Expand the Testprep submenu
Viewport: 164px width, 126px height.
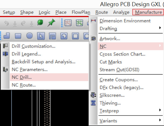click(x=131, y=111)
